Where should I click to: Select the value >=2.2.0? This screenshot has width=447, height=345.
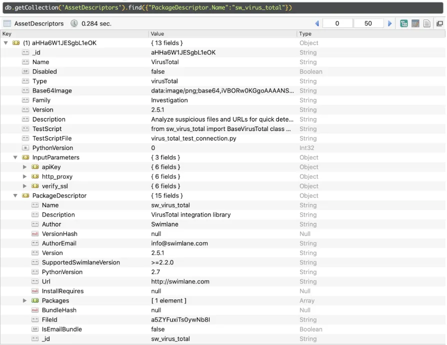[162, 262]
